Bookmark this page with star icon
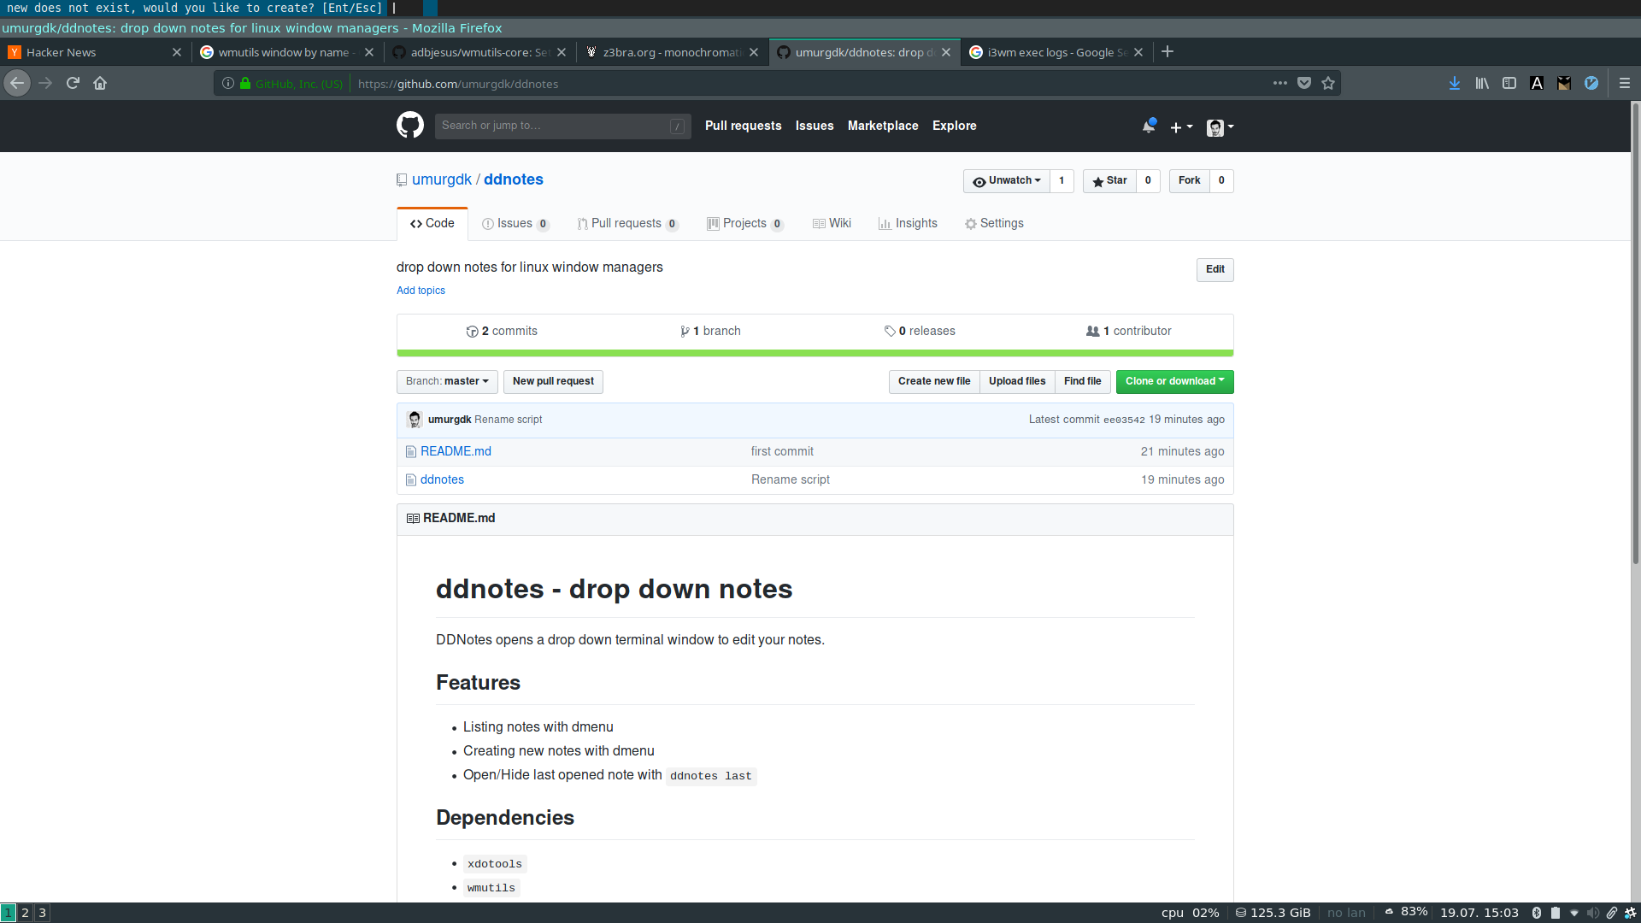This screenshot has height=923, width=1641. point(1328,83)
